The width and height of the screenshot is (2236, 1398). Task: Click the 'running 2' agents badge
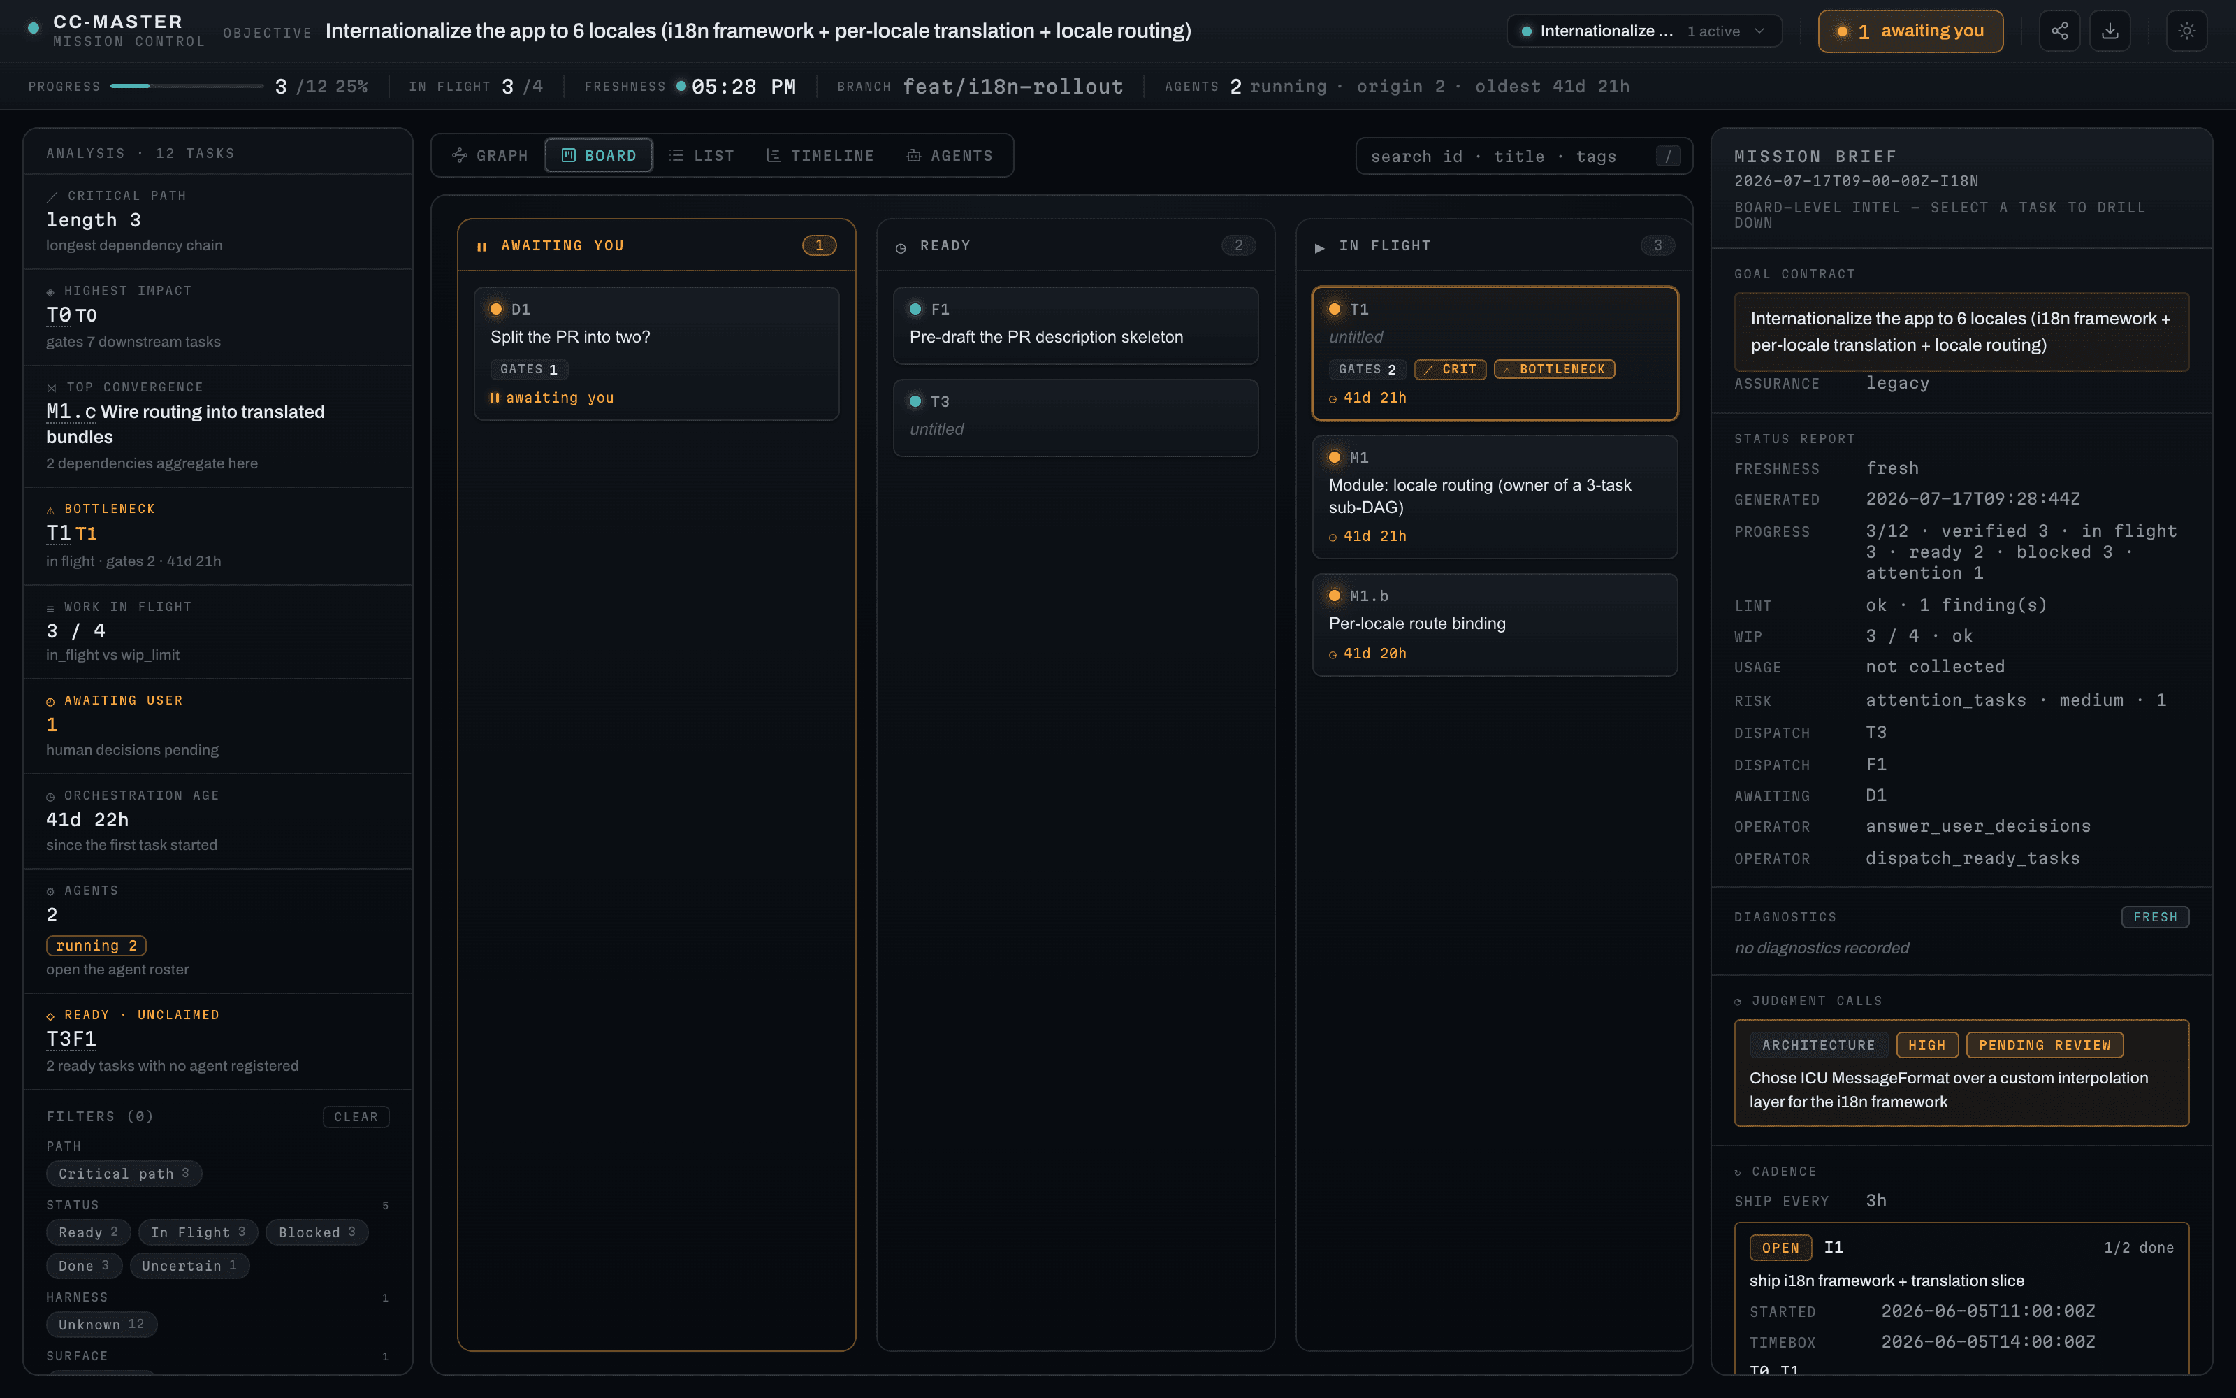coord(96,945)
